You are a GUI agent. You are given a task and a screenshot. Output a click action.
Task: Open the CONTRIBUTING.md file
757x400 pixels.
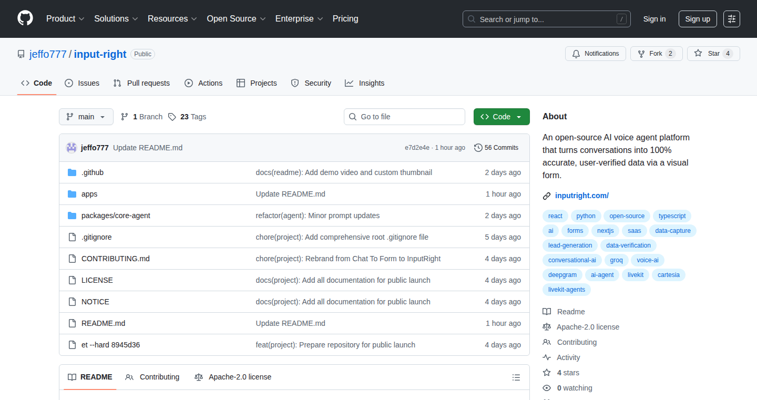[116, 259]
